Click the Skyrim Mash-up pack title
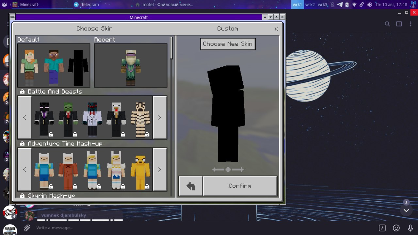418x235 pixels. pos(51,195)
